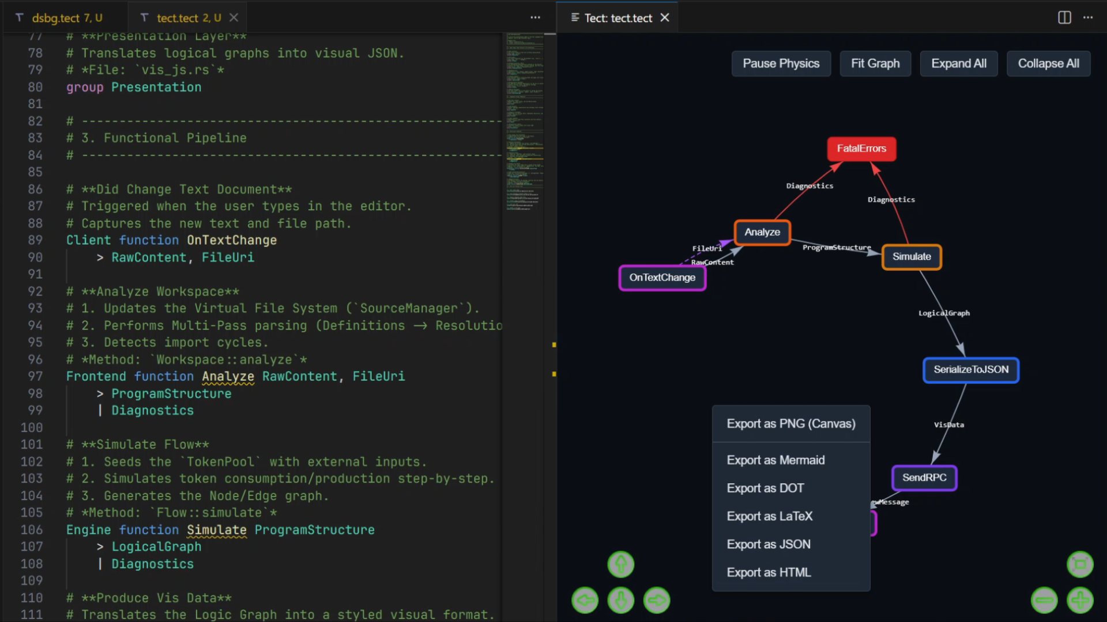Select the OnTextChange node in the graph
The image size is (1107, 622).
[x=661, y=278]
